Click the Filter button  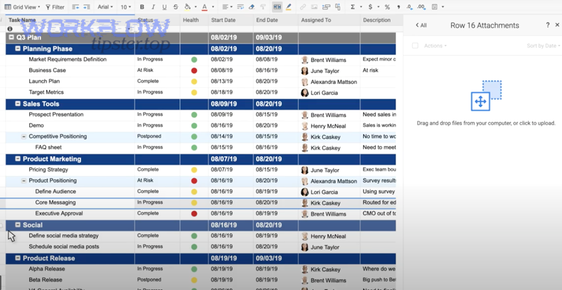click(55, 7)
